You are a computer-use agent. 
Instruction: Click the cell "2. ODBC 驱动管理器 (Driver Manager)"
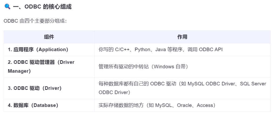coord(49,67)
